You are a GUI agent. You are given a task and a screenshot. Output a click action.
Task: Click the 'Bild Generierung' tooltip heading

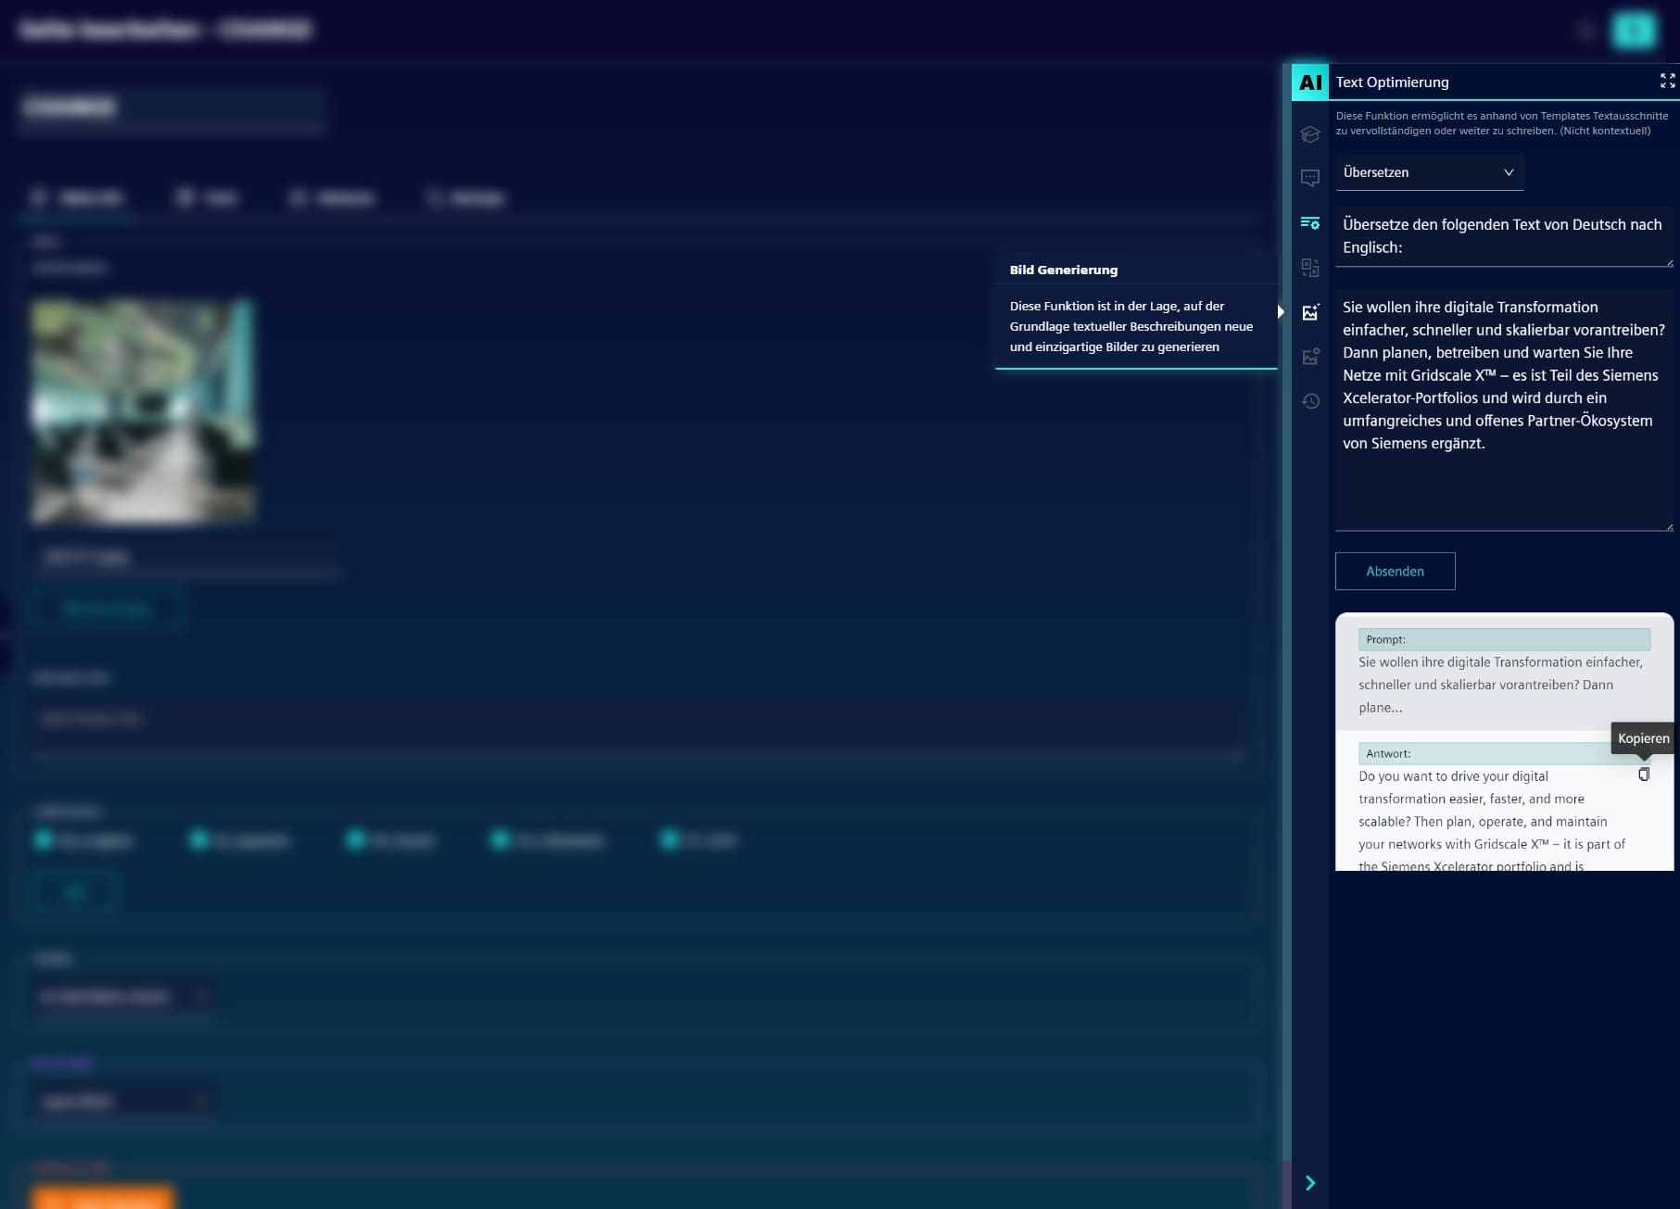pos(1064,270)
